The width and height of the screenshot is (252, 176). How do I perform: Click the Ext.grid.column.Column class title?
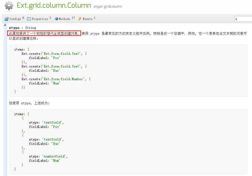pos(54,6)
